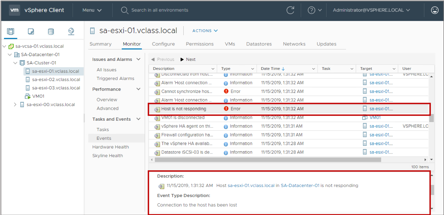Open Hardware Health
The image size is (444, 215).
tap(111, 147)
